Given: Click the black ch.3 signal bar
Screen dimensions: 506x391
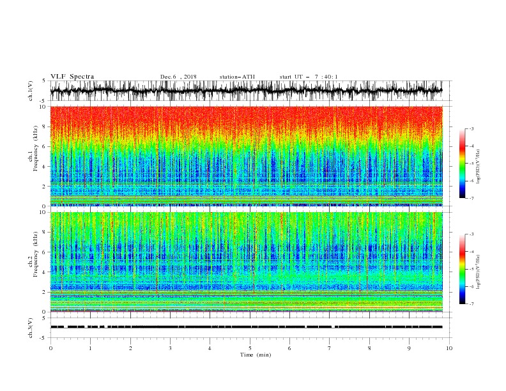Looking at the screenshot, I should click(246, 327).
